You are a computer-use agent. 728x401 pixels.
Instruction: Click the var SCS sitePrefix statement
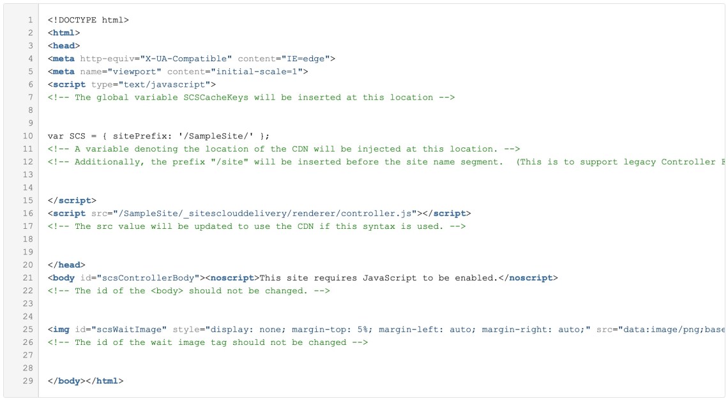158,136
